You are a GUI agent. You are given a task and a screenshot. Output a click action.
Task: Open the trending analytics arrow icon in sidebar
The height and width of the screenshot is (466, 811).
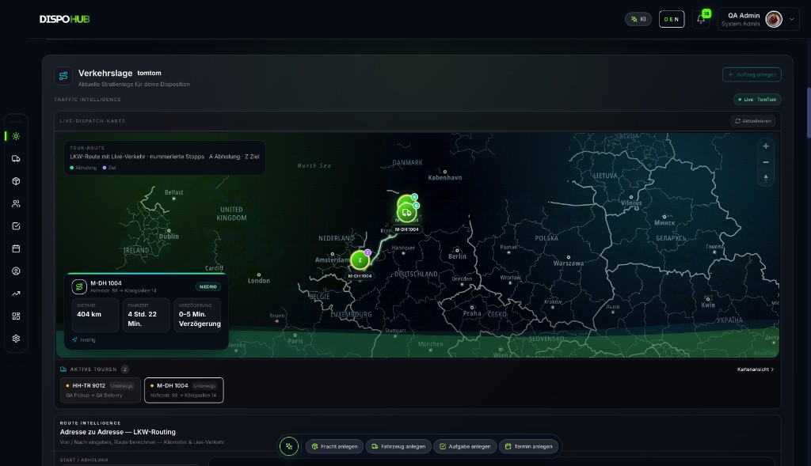pyautogui.click(x=16, y=294)
